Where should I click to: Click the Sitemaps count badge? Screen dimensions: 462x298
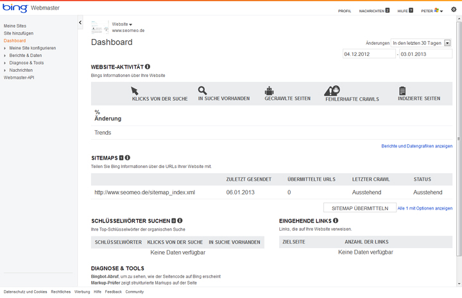tap(121, 158)
